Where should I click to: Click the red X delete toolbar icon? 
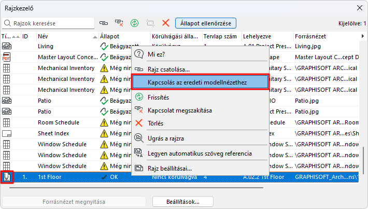[166, 23]
